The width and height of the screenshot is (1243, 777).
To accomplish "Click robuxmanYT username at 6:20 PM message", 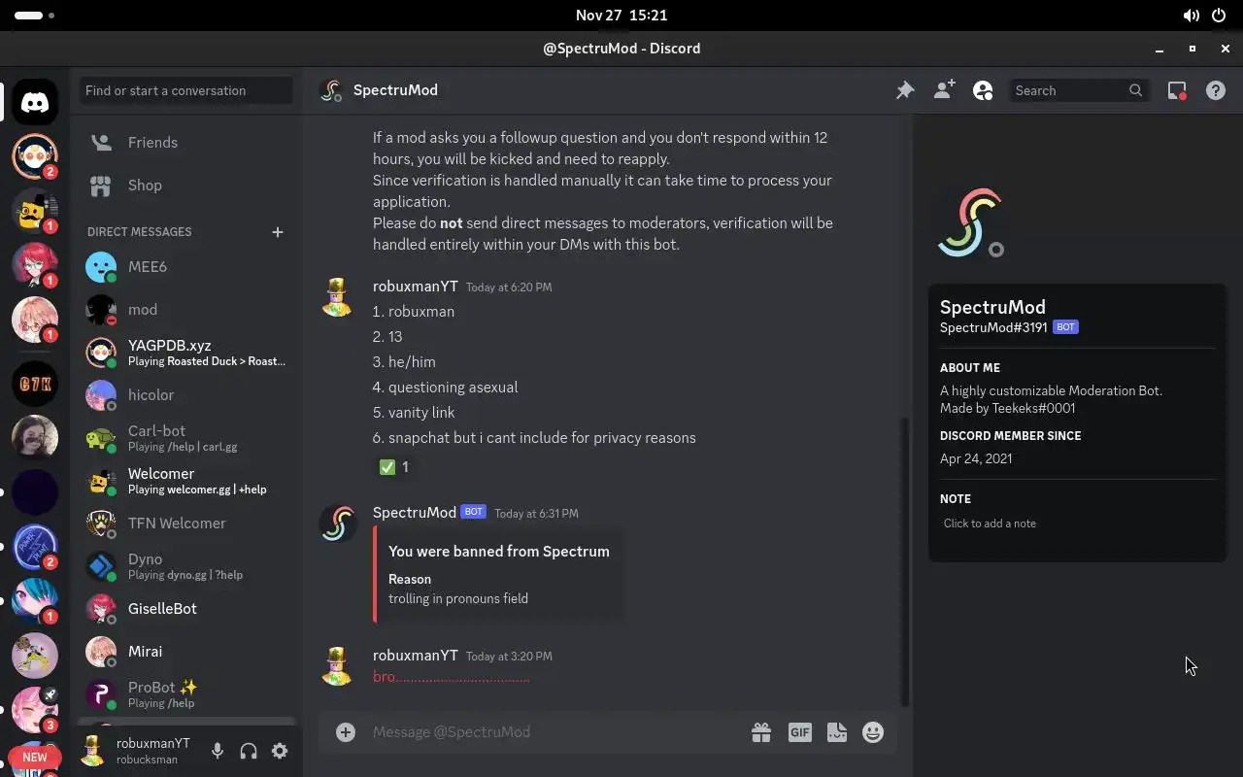I will tap(416, 287).
